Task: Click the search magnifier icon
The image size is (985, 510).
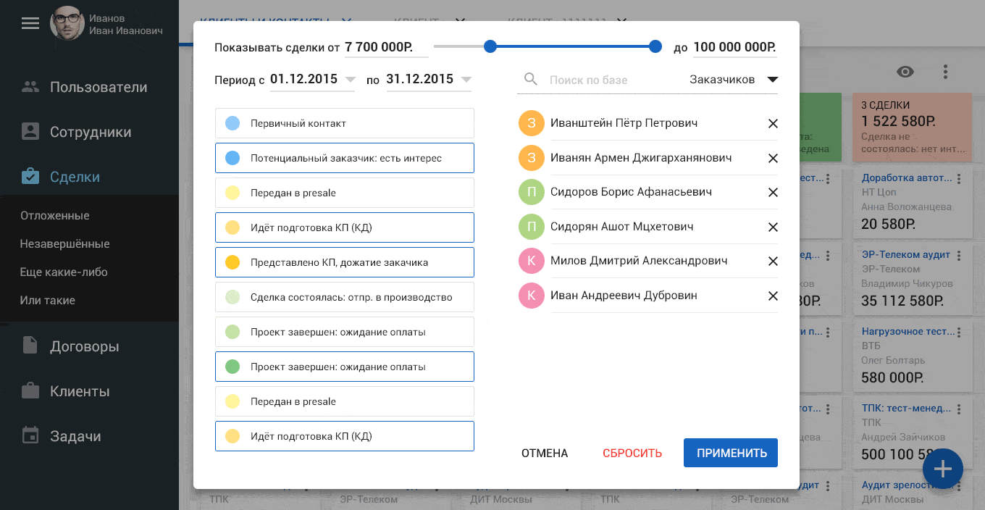Action: tap(531, 79)
